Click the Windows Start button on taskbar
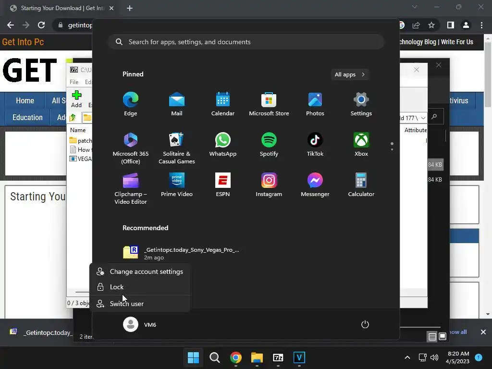 [x=193, y=357]
